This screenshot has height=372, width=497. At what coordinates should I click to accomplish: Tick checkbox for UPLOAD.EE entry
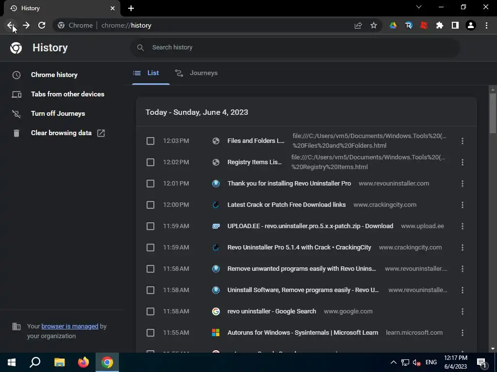click(x=150, y=226)
